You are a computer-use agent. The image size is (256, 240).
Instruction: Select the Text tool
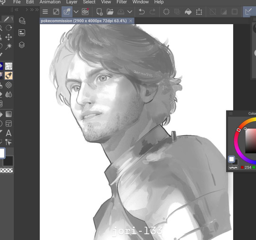point(9,133)
